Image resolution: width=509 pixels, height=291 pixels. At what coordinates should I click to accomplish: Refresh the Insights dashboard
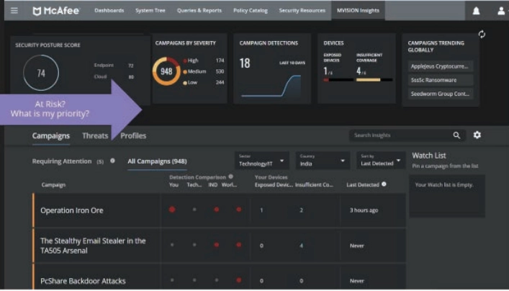(x=482, y=34)
